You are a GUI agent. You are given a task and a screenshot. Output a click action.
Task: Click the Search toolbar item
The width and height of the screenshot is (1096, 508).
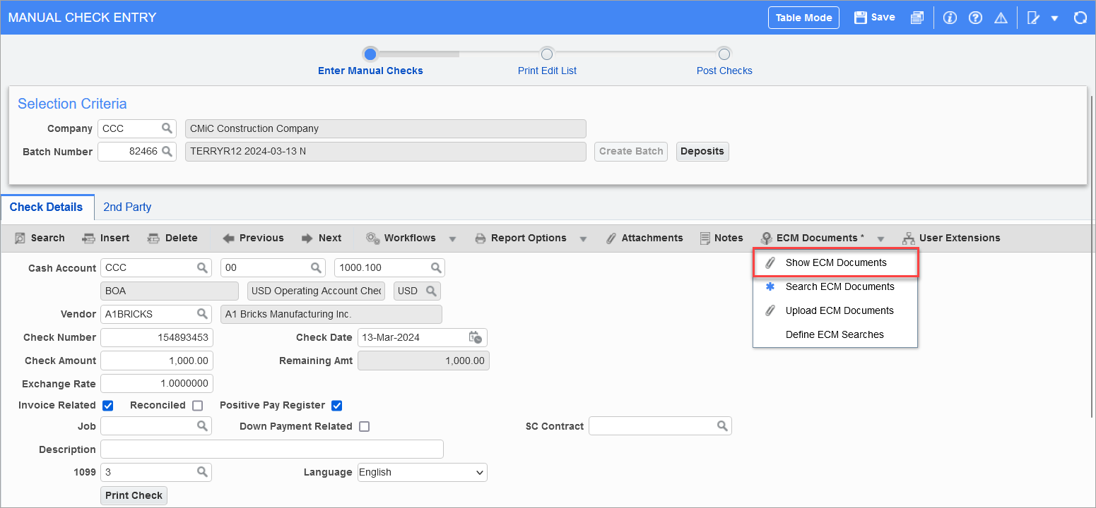click(40, 238)
